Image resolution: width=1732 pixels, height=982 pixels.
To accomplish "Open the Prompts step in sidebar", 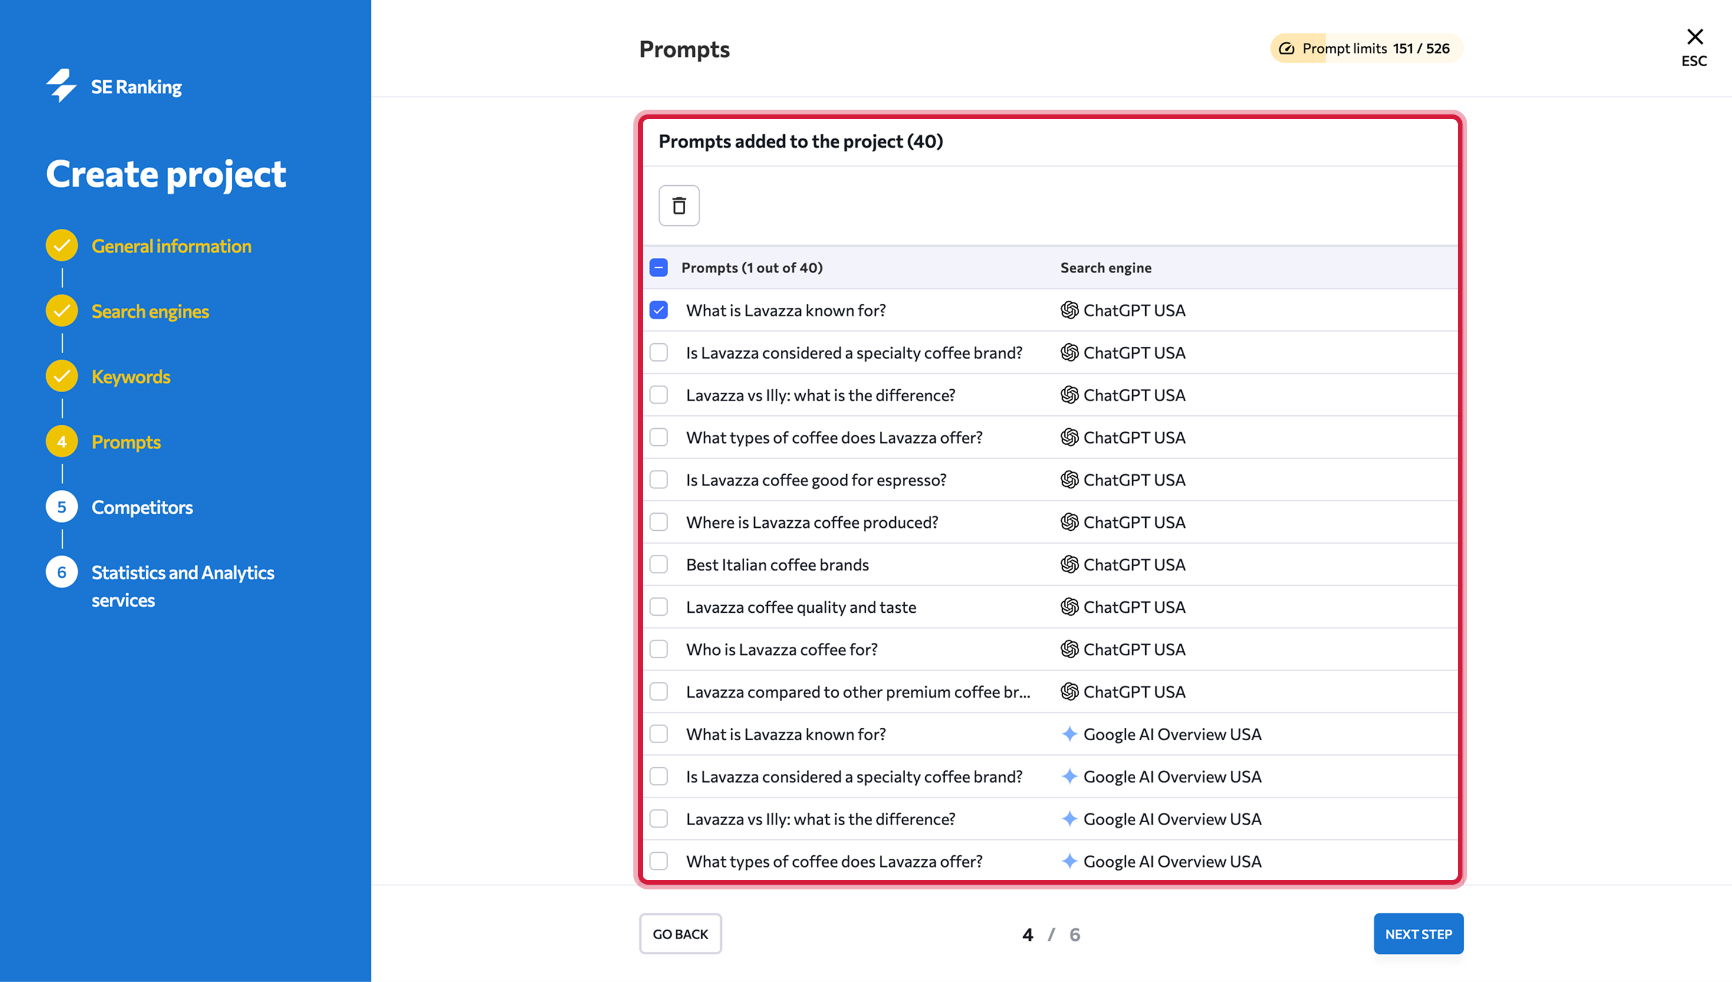I will [126, 442].
